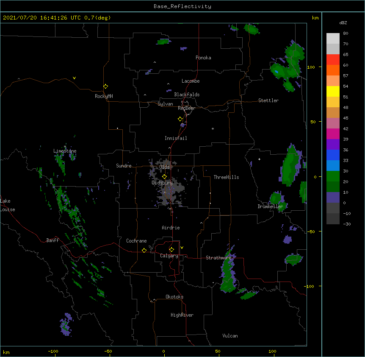Click the yellow diamond marker above RockyMH
Screen dimensions: 365x357
(x=105, y=86)
